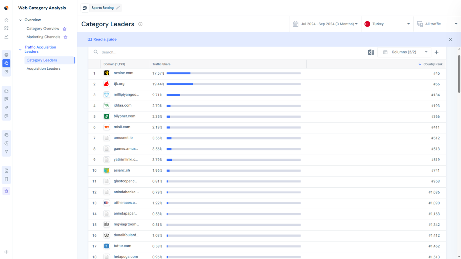
Task: Click the tuttur.com domain row
Action: click(267, 246)
